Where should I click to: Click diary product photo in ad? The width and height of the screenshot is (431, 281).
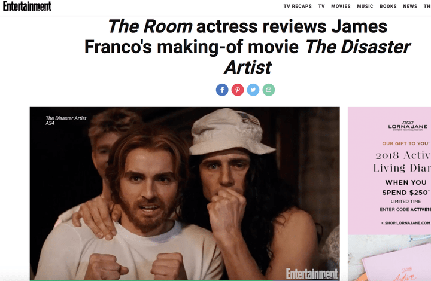(x=389, y=258)
